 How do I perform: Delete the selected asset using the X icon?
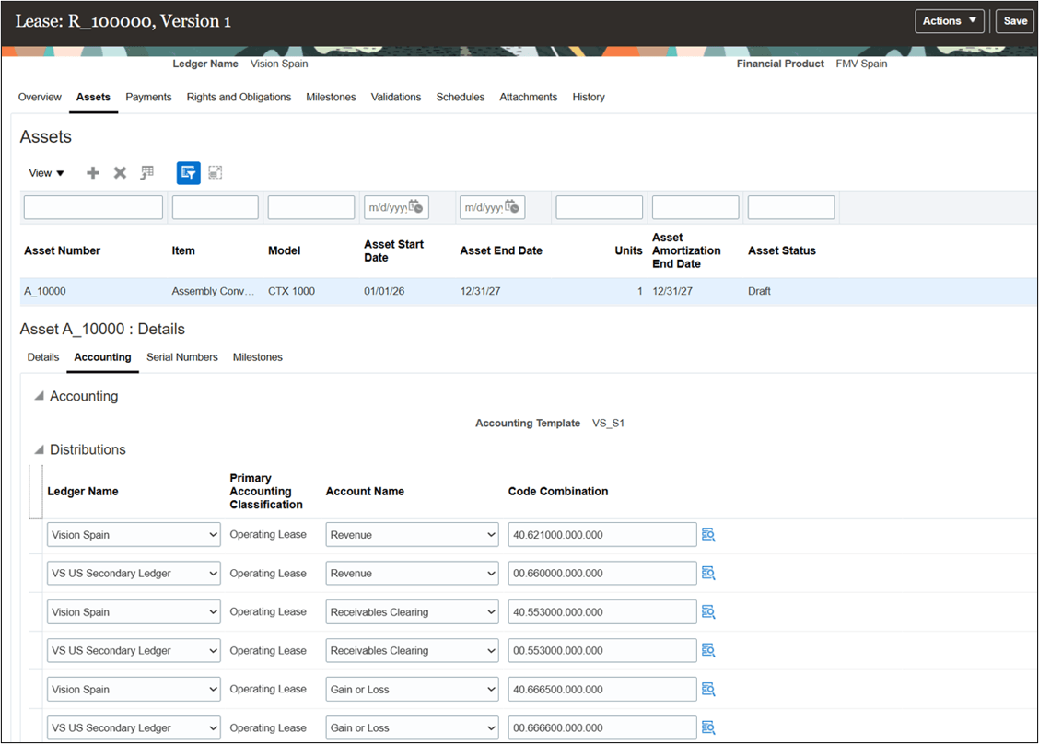119,172
